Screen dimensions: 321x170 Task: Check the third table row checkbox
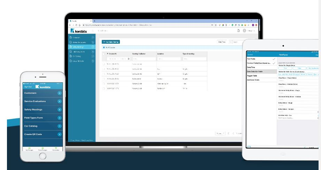click(x=104, y=74)
